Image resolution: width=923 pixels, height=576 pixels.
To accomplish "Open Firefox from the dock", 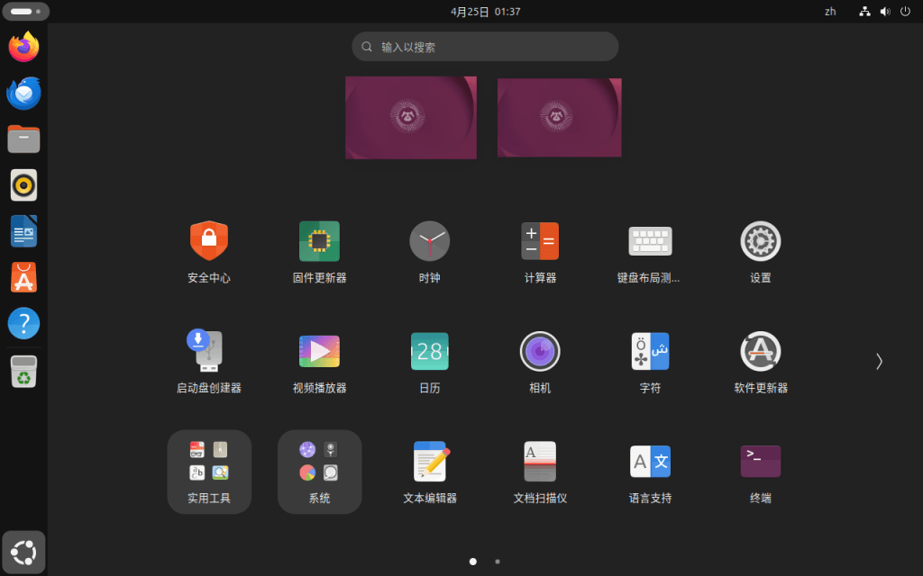I will click(23, 47).
